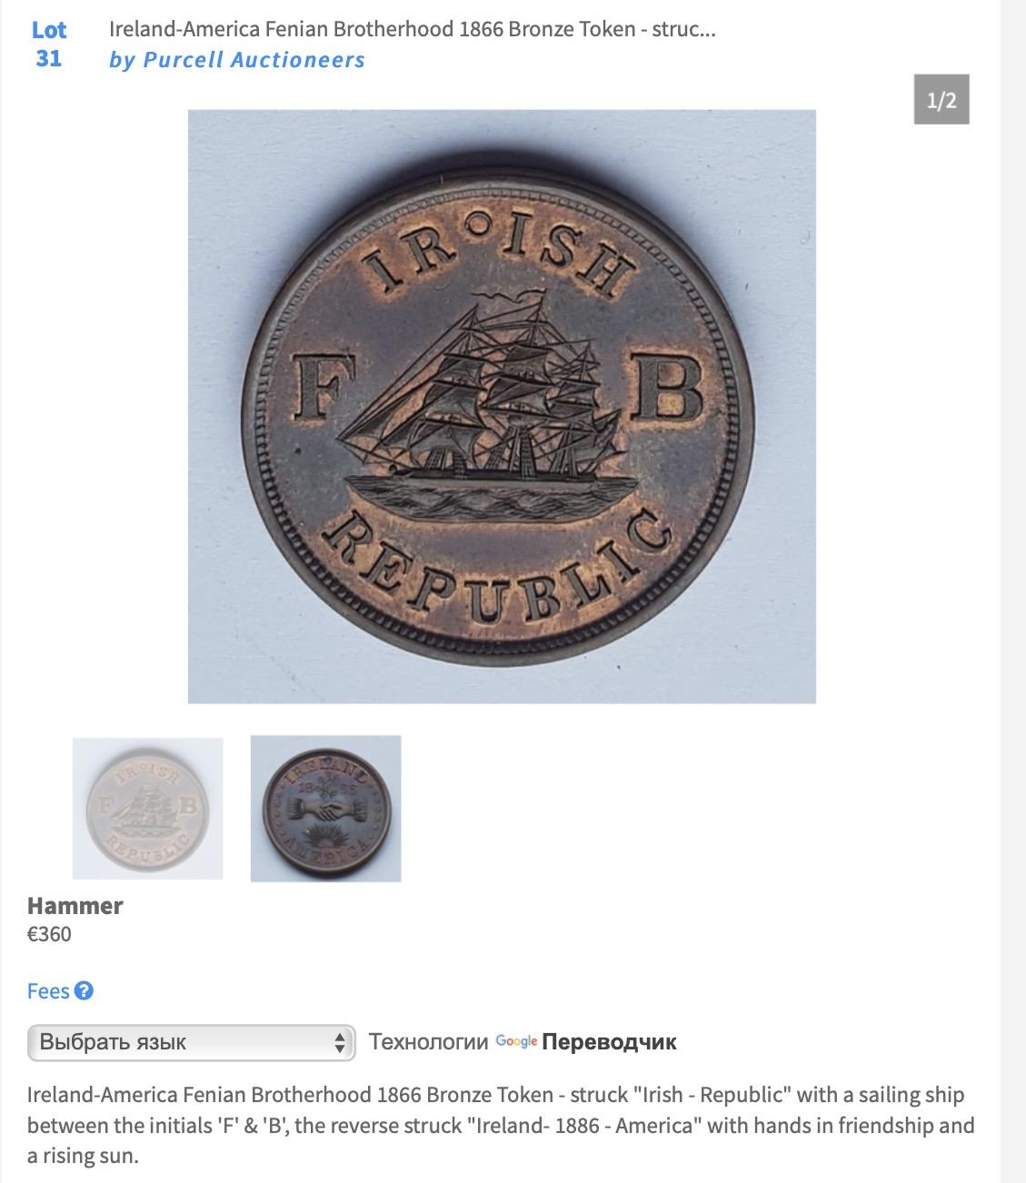Click the large Irish Republic coin image
Image resolution: width=1026 pixels, height=1183 pixels.
coord(502,406)
